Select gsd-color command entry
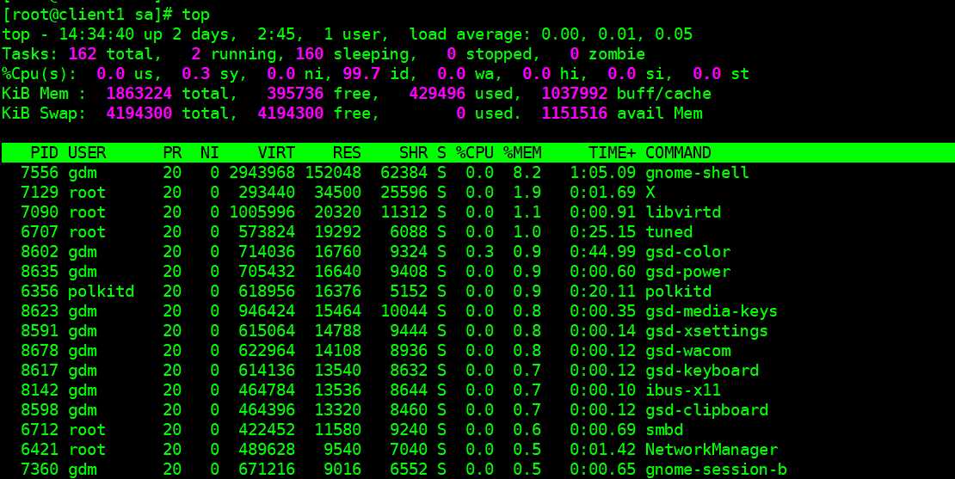Image resolution: width=955 pixels, height=479 pixels. click(x=687, y=252)
